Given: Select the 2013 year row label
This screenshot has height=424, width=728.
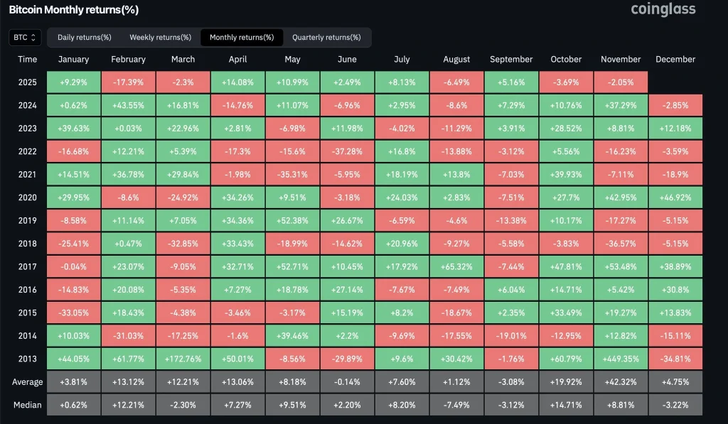Looking at the screenshot, I should [x=27, y=359].
